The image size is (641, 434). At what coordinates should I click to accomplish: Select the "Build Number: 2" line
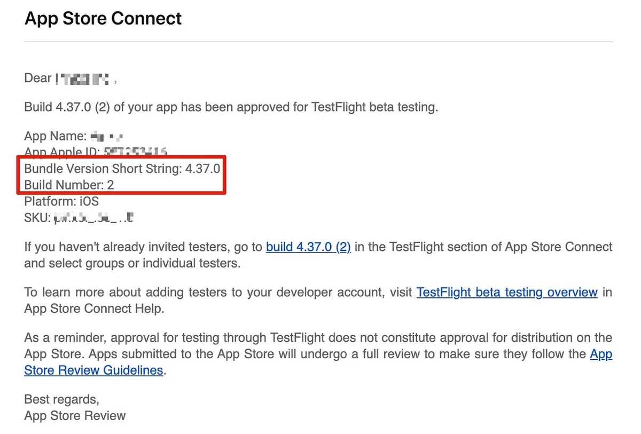click(69, 185)
